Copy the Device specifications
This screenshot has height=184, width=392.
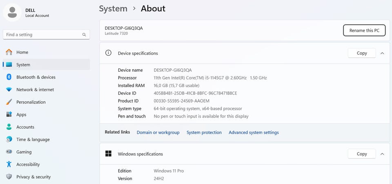pyautogui.click(x=362, y=53)
